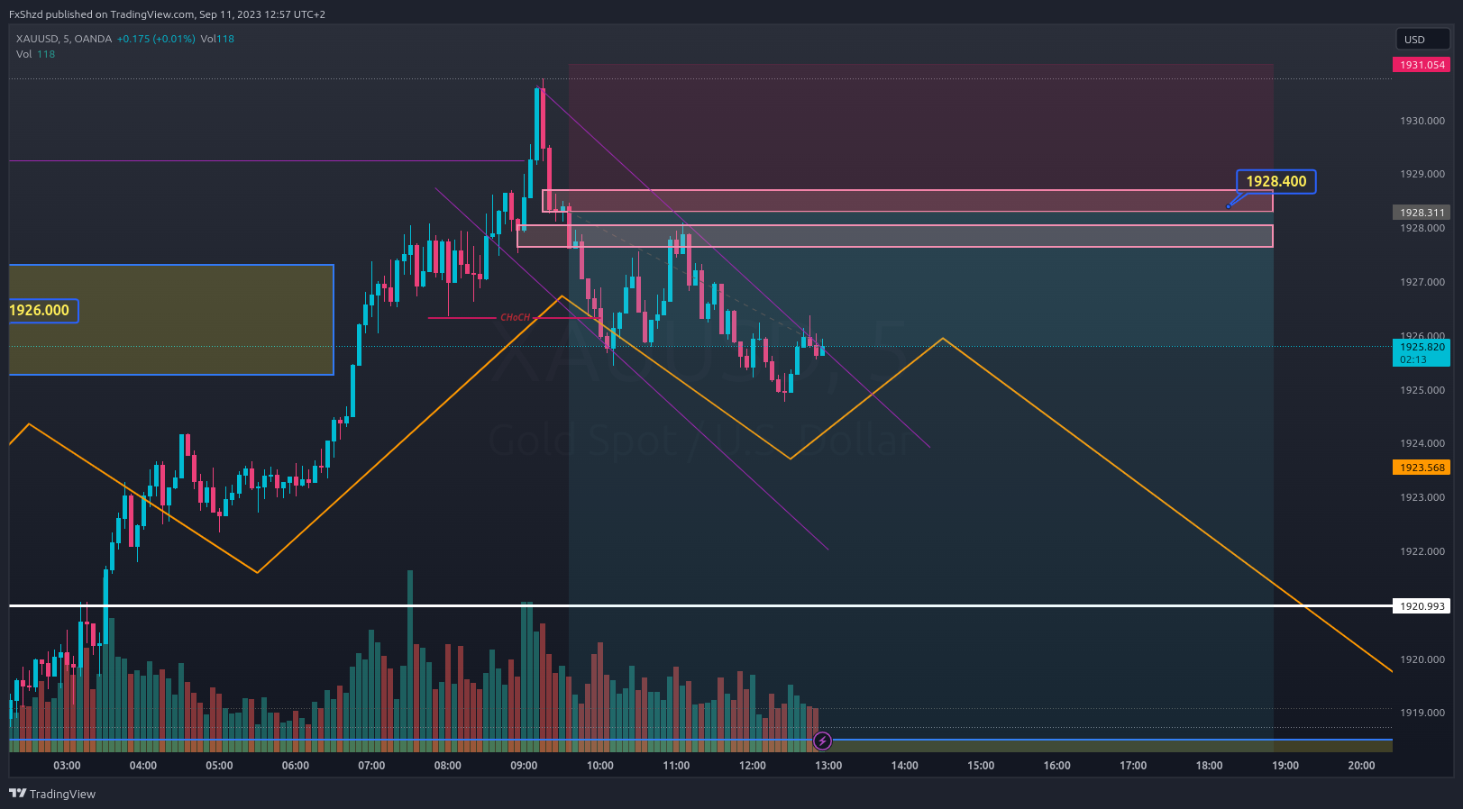Click the 03:00 time axis label
The height and width of the screenshot is (809, 1463).
pyautogui.click(x=67, y=766)
